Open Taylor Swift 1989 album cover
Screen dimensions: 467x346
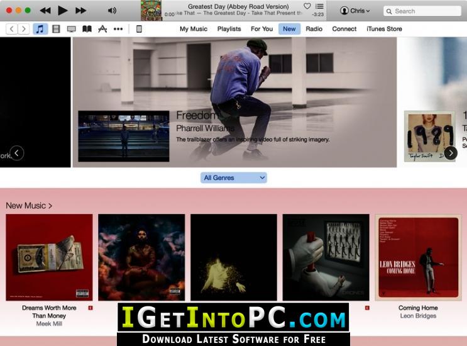point(430,136)
